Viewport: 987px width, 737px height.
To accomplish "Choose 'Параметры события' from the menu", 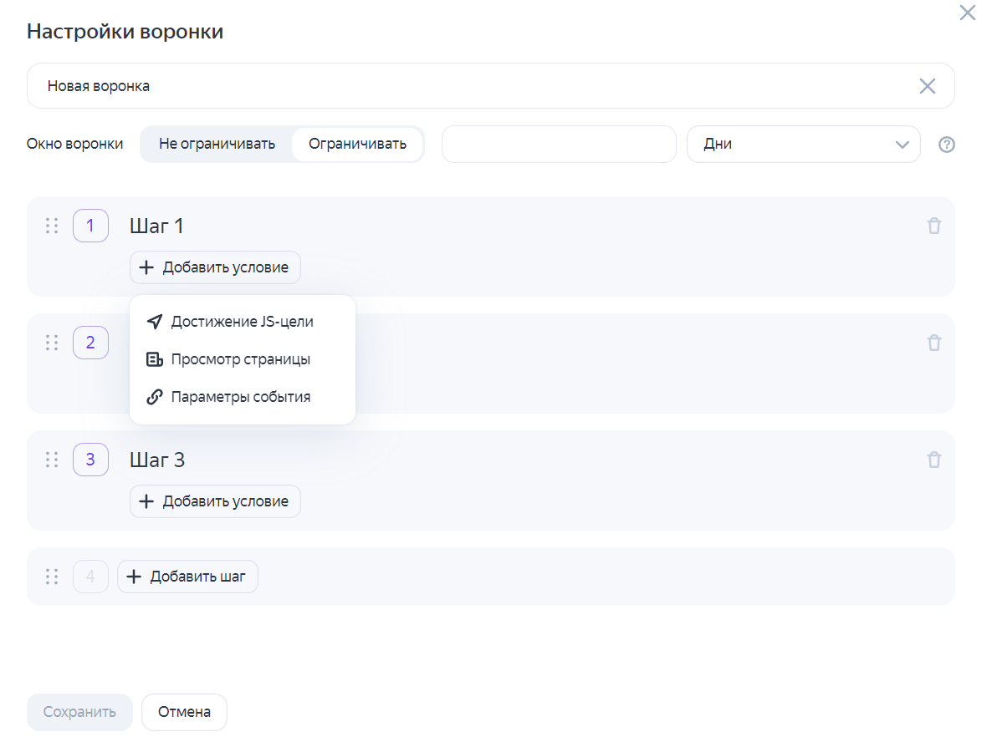I will coord(243,397).
